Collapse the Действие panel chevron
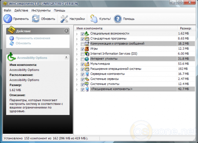Viewport: 198px width, 143px height. pos(66,31)
